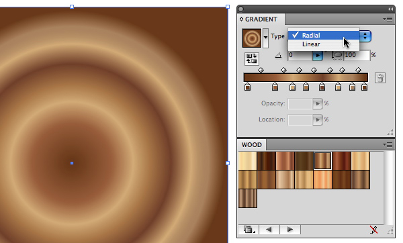Click the Location input field

(300, 119)
